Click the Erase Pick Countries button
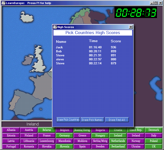 [68, 120]
